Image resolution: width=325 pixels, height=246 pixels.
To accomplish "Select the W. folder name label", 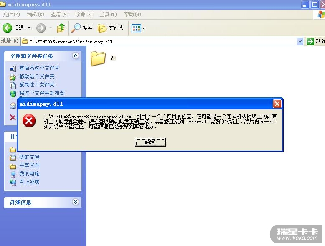I will [112, 58].
